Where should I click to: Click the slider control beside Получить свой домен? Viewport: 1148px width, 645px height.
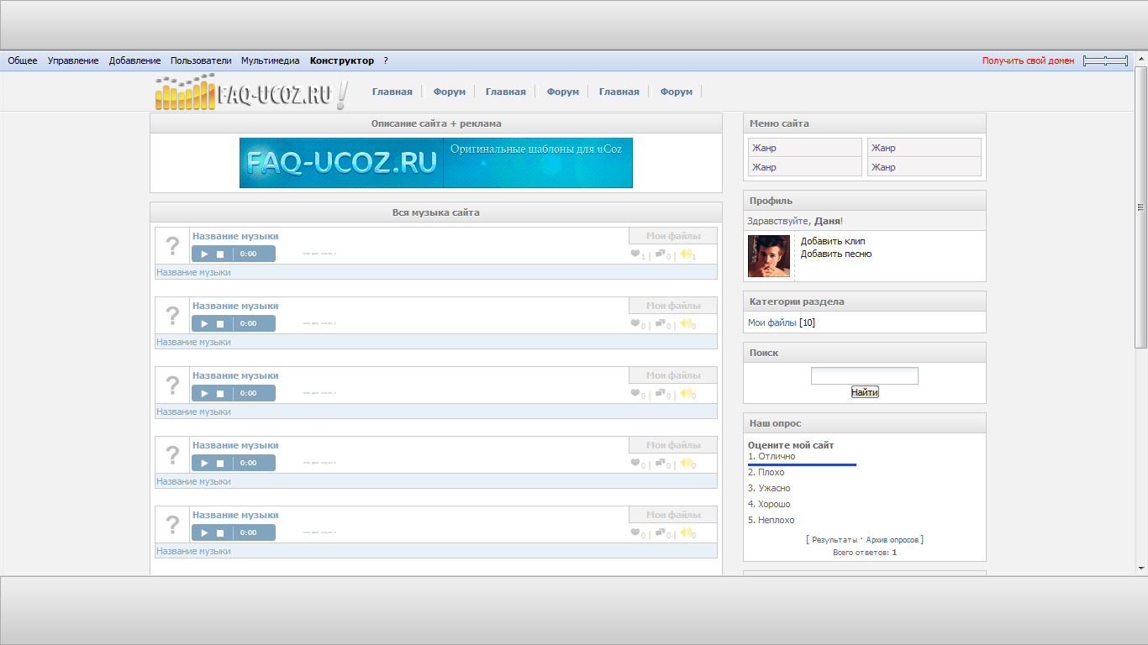click(1105, 60)
